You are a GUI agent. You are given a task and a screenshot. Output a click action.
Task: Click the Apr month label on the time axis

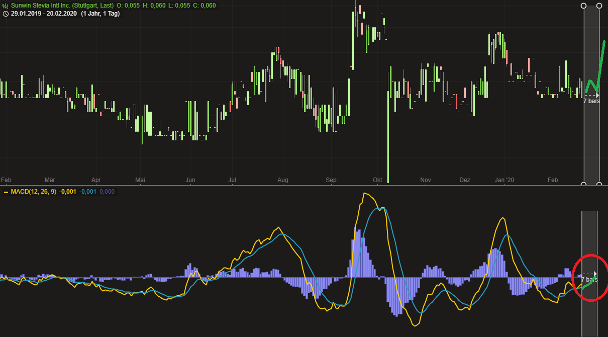[x=96, y=180]
